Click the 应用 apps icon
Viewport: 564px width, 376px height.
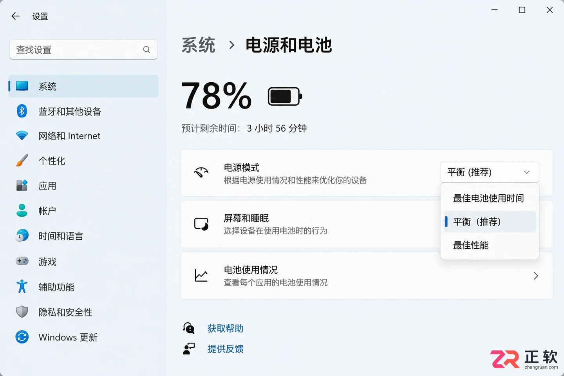(22, 185)
